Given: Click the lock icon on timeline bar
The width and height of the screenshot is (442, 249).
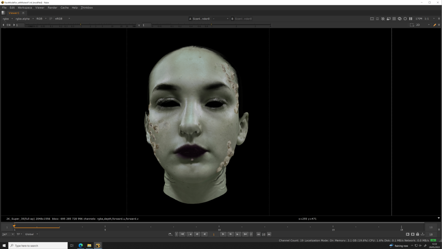Looking at the screenshot, I should (418, 234).
